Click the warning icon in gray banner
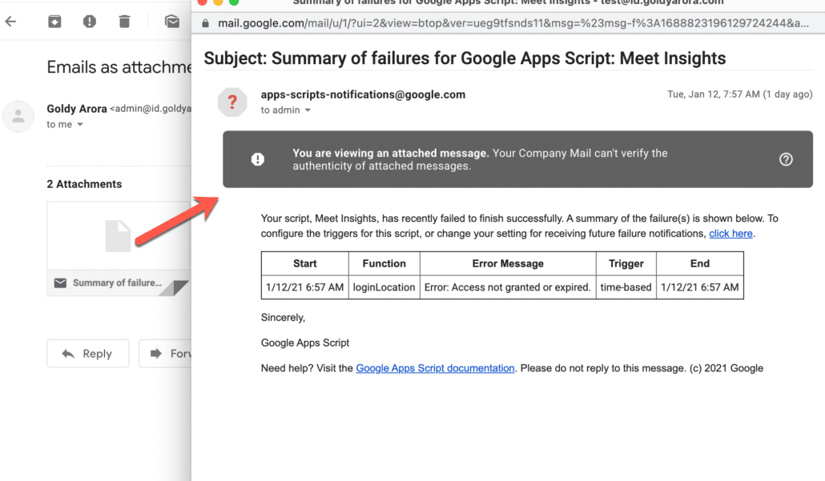Image resolution: width=825 pixels, height=481 pixels. [258, 159]
